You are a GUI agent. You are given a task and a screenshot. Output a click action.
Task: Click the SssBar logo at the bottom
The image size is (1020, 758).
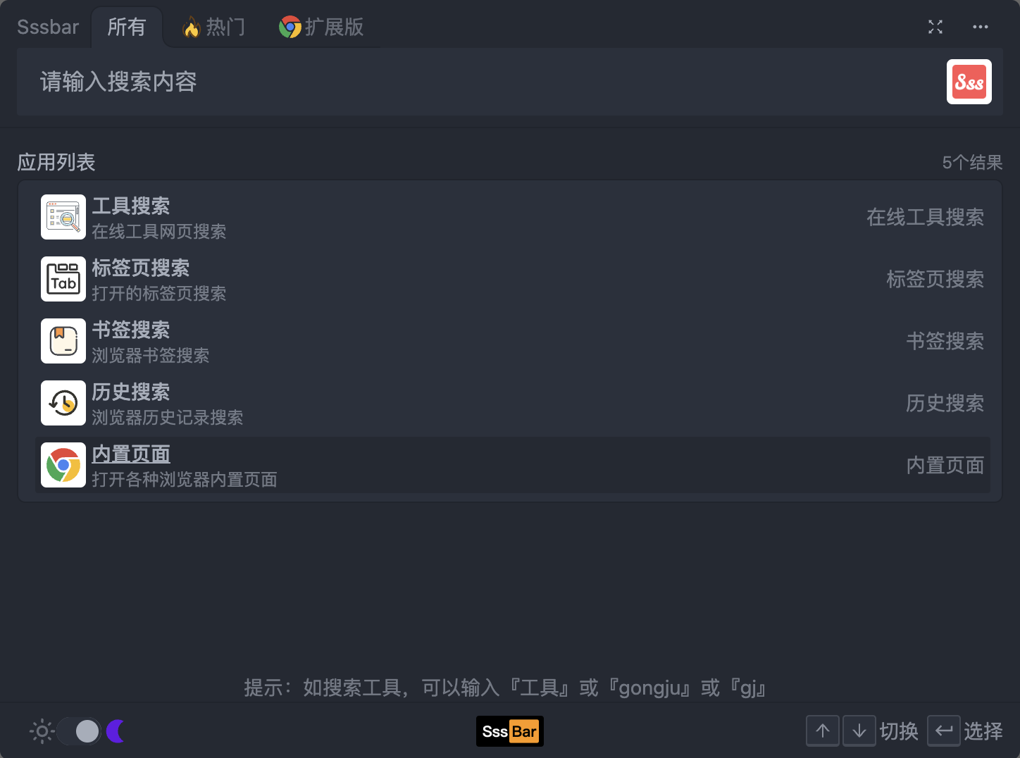pos(509,731)
